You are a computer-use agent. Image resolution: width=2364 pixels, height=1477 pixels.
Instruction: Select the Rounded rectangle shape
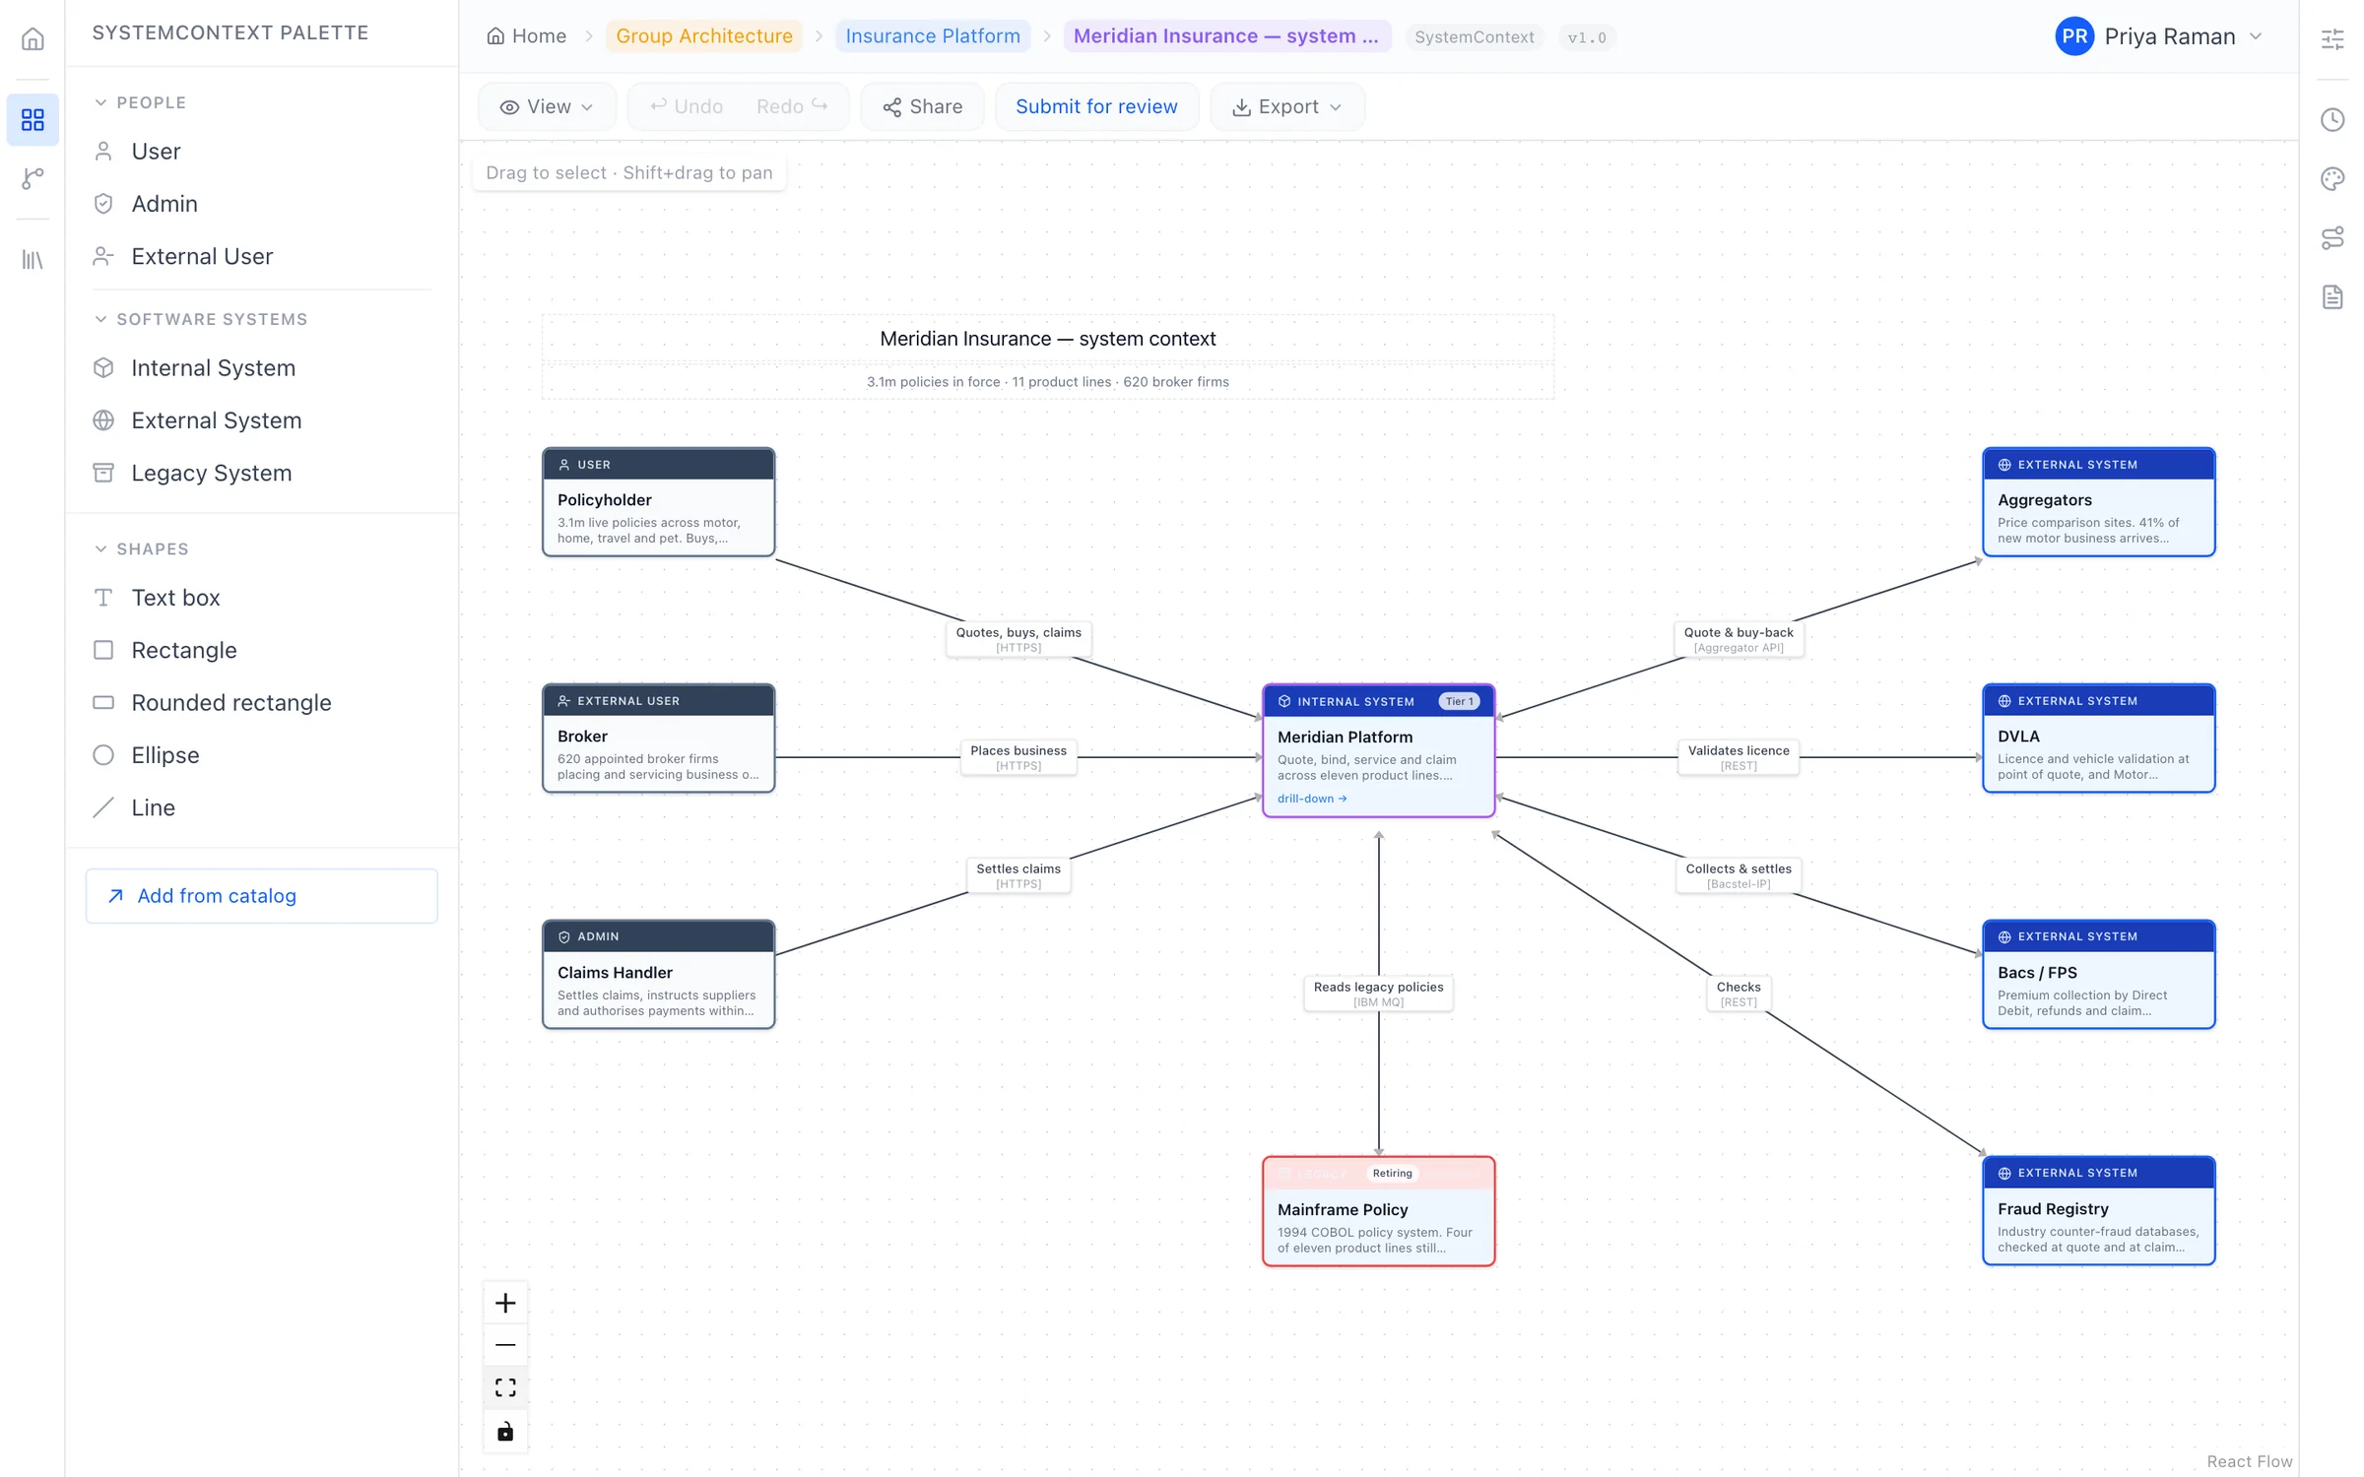(261, 702)
